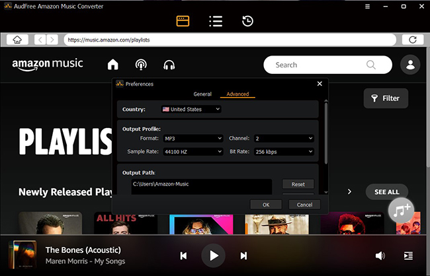430x276 pixels.
Task: Switch to the General tab
Action: 202,94
